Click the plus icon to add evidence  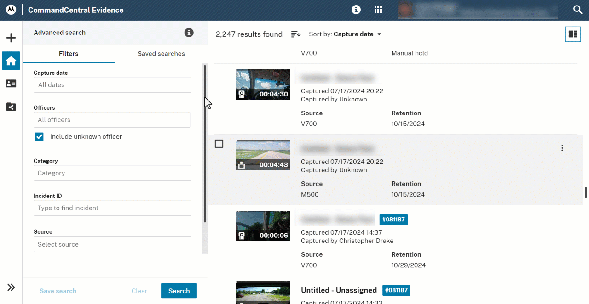coord(11,38)
